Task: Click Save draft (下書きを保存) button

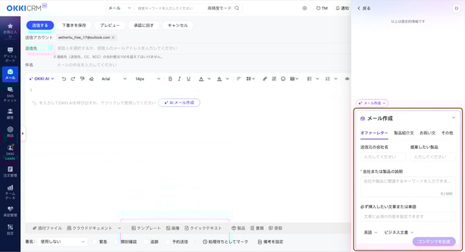Action: pyautogui.click(x=74, y=26)
